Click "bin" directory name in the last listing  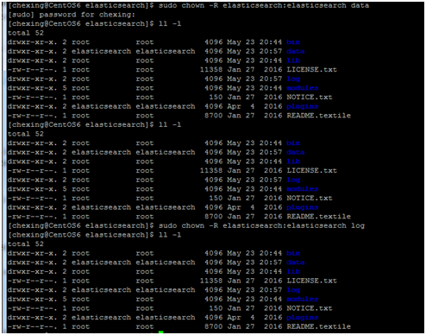pos(293,253)
